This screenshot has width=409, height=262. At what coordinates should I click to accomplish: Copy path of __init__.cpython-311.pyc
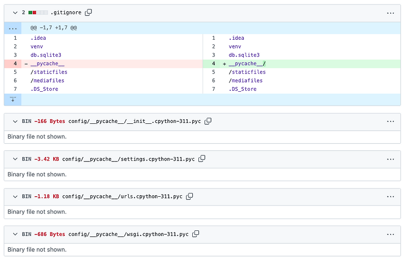[x=208, y=121]
